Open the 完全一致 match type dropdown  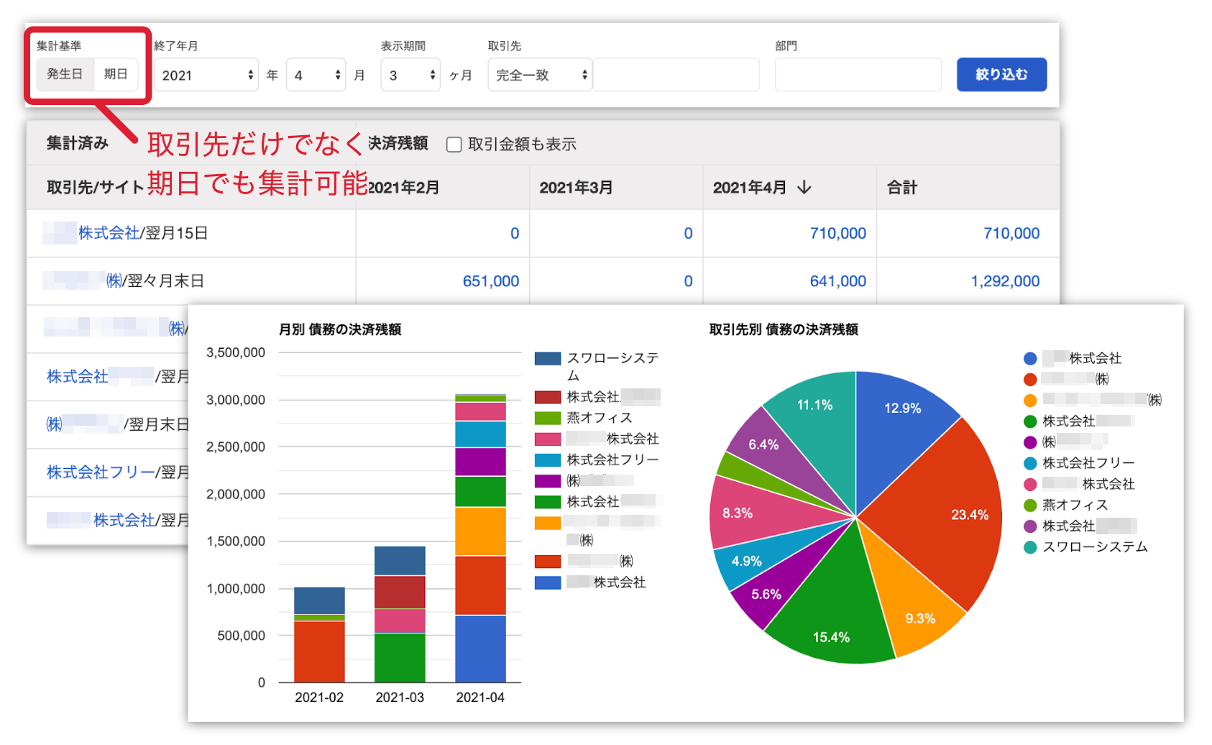(x=540, y=75)
